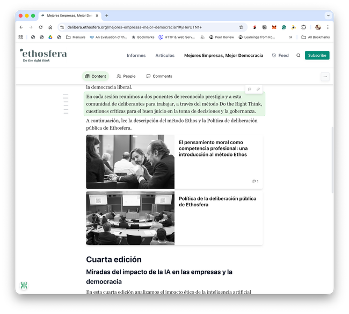349x314 pixels.
Task: Expand the hidden bookmarks overflow chevron
Action: coord(290,37)
